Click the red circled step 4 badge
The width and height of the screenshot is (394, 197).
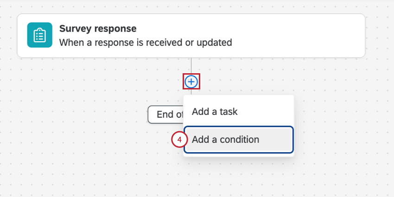pos(179,140)
